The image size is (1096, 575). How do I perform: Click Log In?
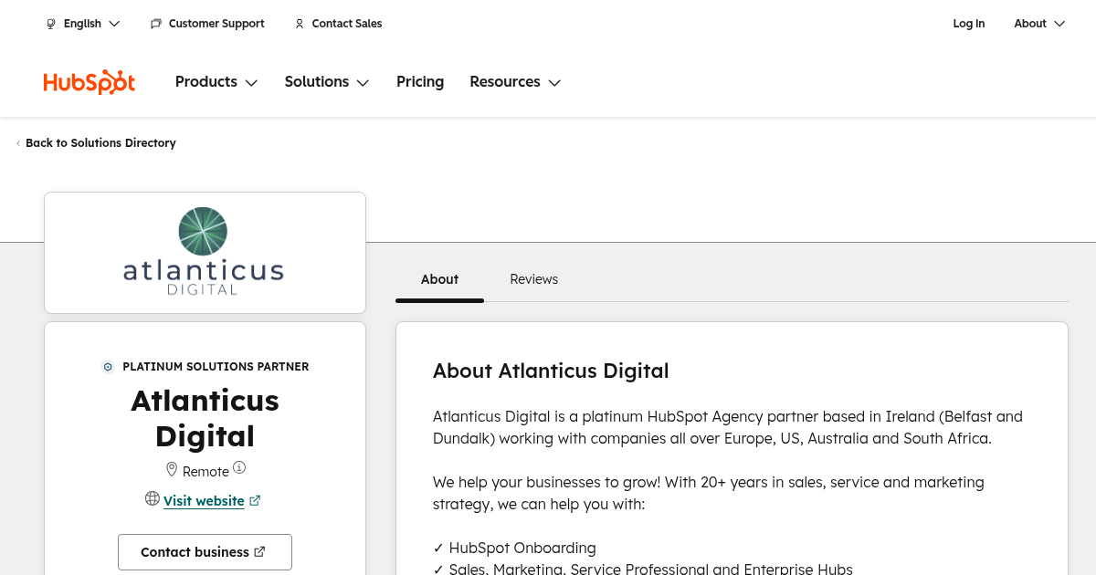click(x=968, y=24)
